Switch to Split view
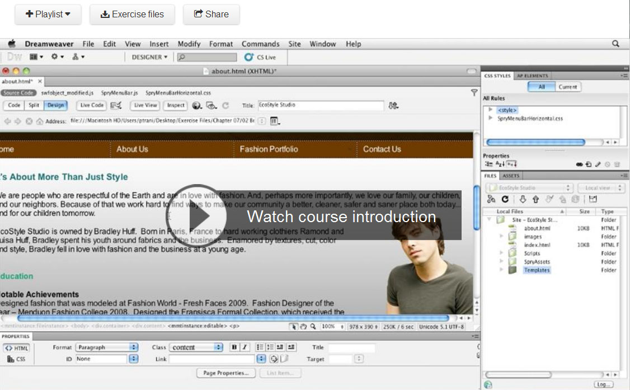 [34, 105]
